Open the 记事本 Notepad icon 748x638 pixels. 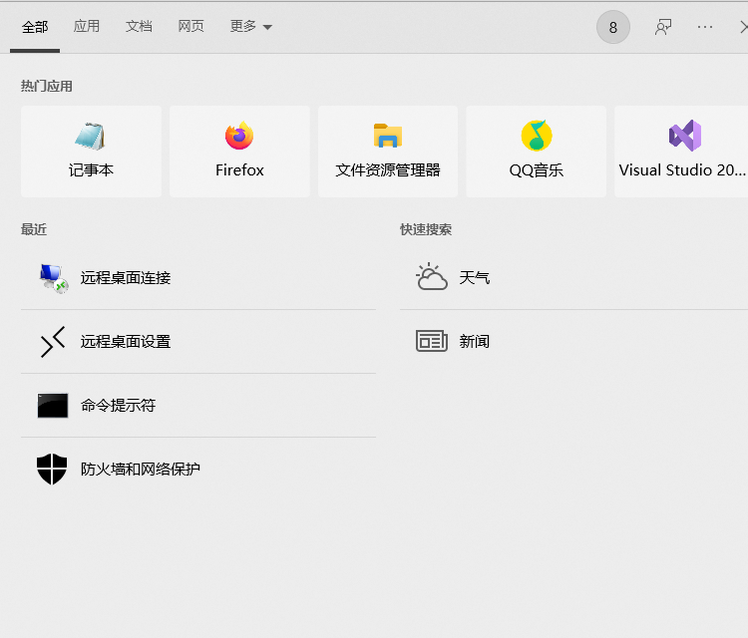(x=90, y=137)
